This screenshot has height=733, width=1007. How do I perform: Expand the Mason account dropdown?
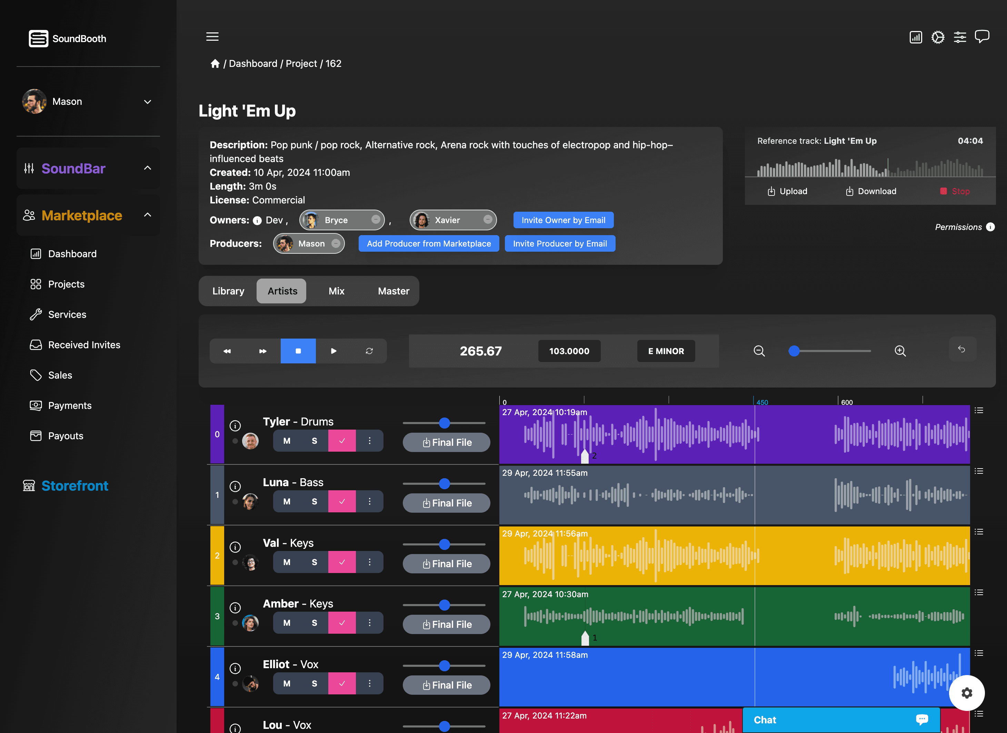click(147, 102)
